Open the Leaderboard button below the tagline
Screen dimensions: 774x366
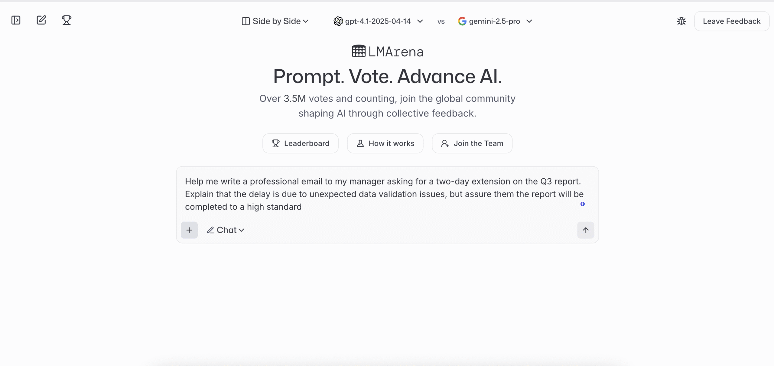[301, 143]
